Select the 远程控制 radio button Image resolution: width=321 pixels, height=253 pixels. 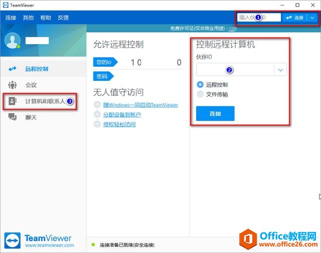point(200,84)
